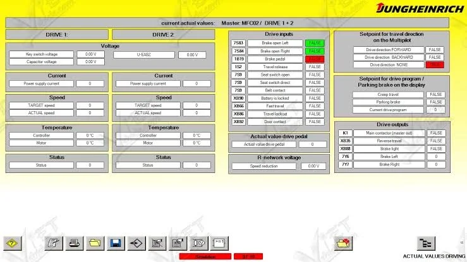Screen dimensions: 467x262
Task: Click red TRUE box for Drive direction NONE
Action: click(x=435, y=65)
